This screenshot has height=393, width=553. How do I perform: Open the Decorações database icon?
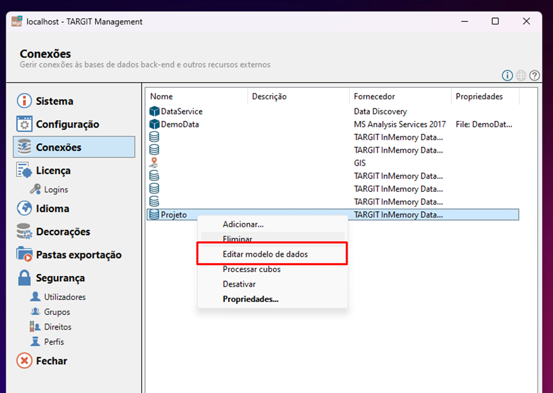click(x=24, y=231)
